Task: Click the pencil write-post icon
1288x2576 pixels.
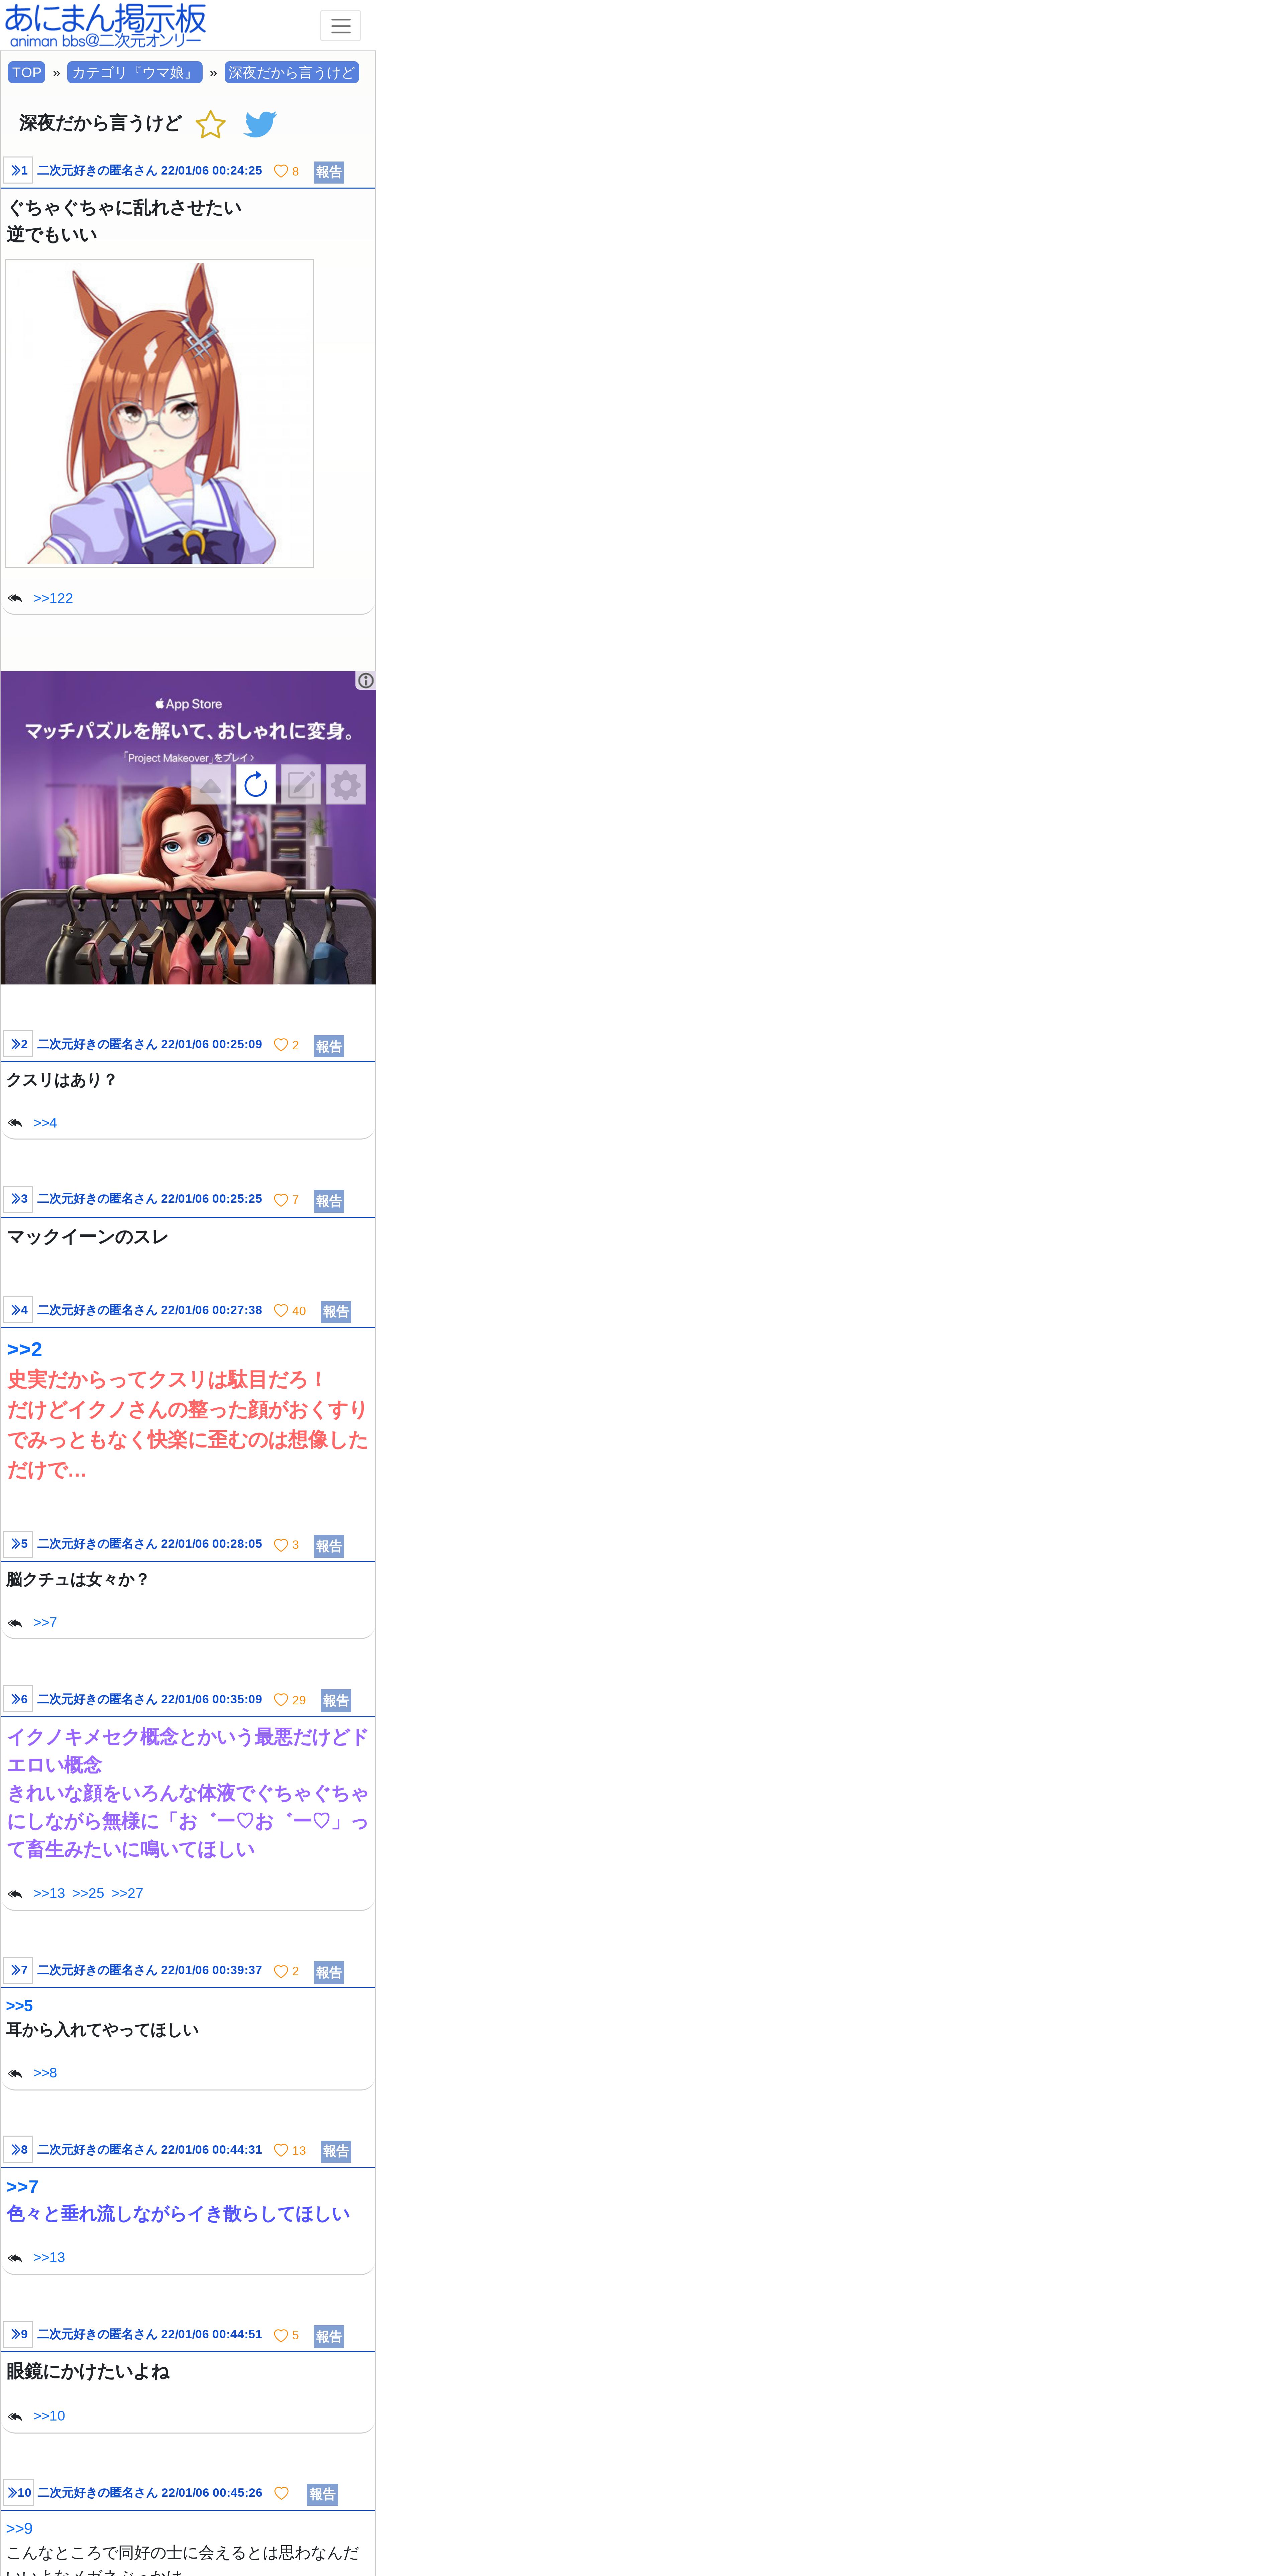Action: pyautogui.click(x=301, y=785)
